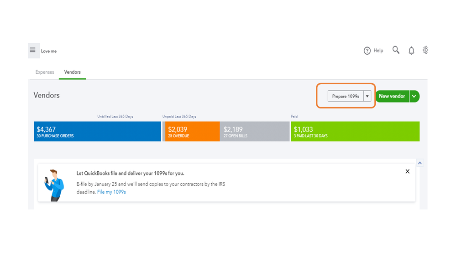Expand the Prepare 1099s dropdown arrow
The image size is (456, 256).
point(367,96)
